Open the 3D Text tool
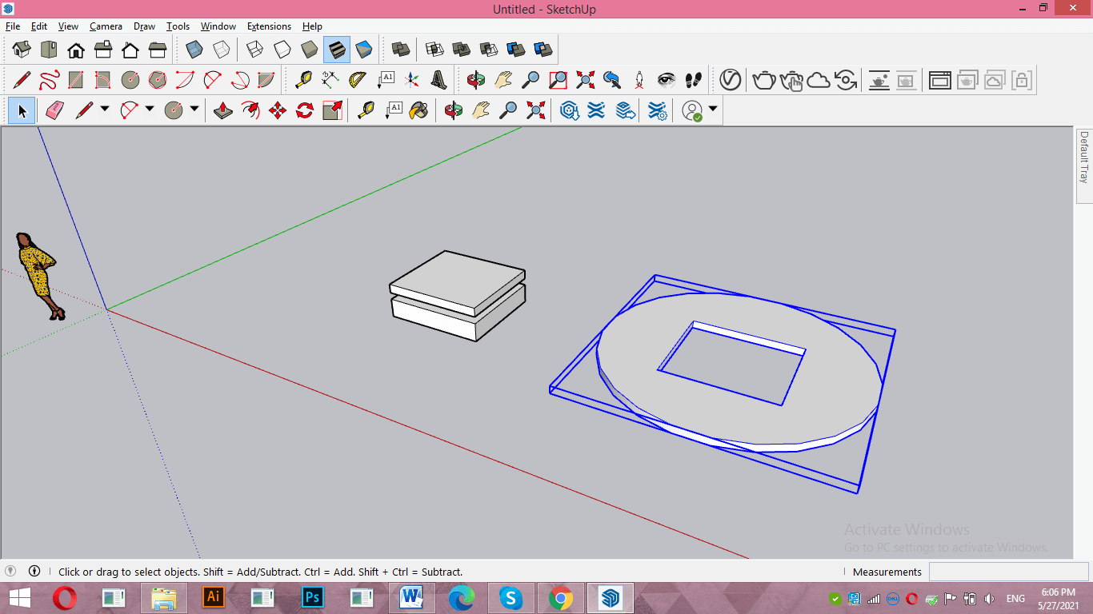This screenshot has height=614, width=1093. 438,80
